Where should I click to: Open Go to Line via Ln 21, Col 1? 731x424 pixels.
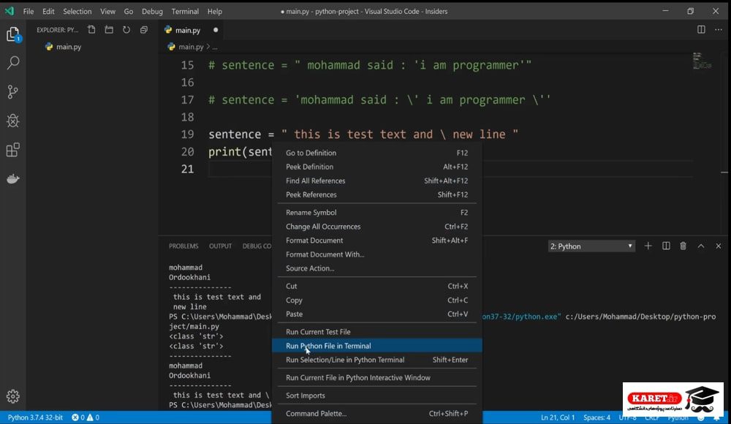558,417
